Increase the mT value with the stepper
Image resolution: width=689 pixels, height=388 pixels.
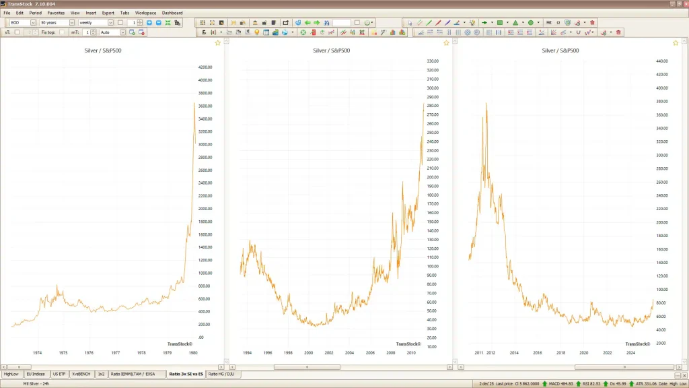click(x=94, y=30)
